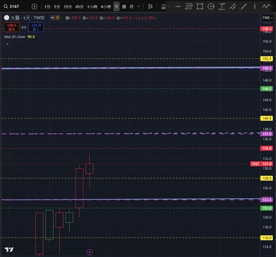
Task: Click the TradingView logo
Action: pyautogui.click(x=9, y=250)
